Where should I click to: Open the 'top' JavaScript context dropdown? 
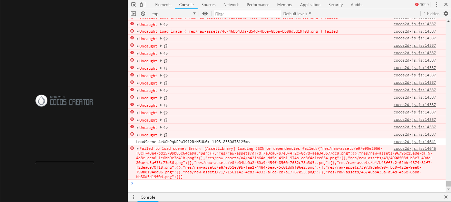[x=174, y=13]
